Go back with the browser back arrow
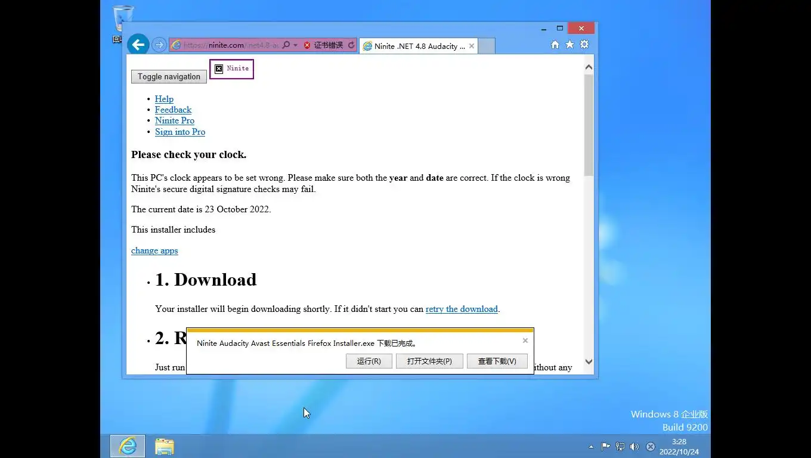Image resolution: width=811 pixels, height=458 pixels. [138, 45]
